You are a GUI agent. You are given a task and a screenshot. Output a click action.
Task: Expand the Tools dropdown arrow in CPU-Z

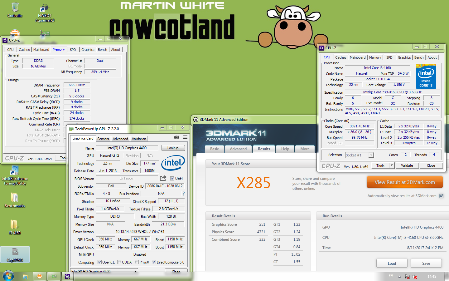click(392, 165)
